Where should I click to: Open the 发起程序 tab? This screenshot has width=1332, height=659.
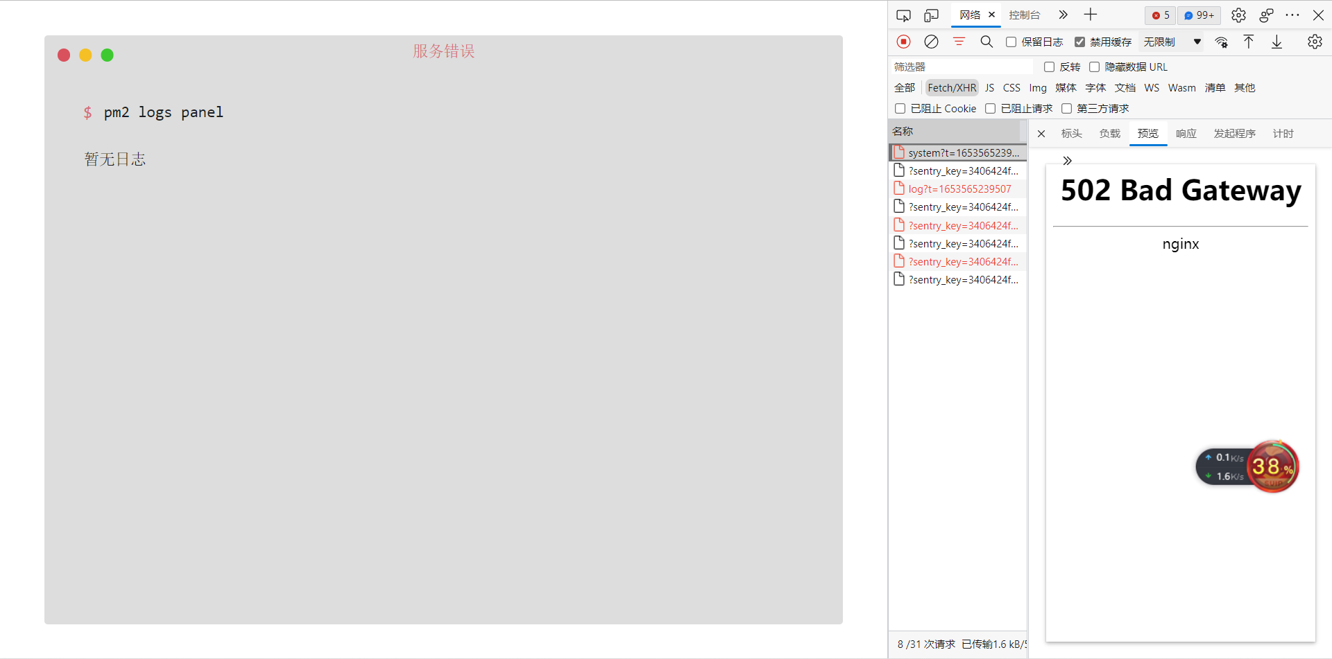click(x=1234, y=134)
